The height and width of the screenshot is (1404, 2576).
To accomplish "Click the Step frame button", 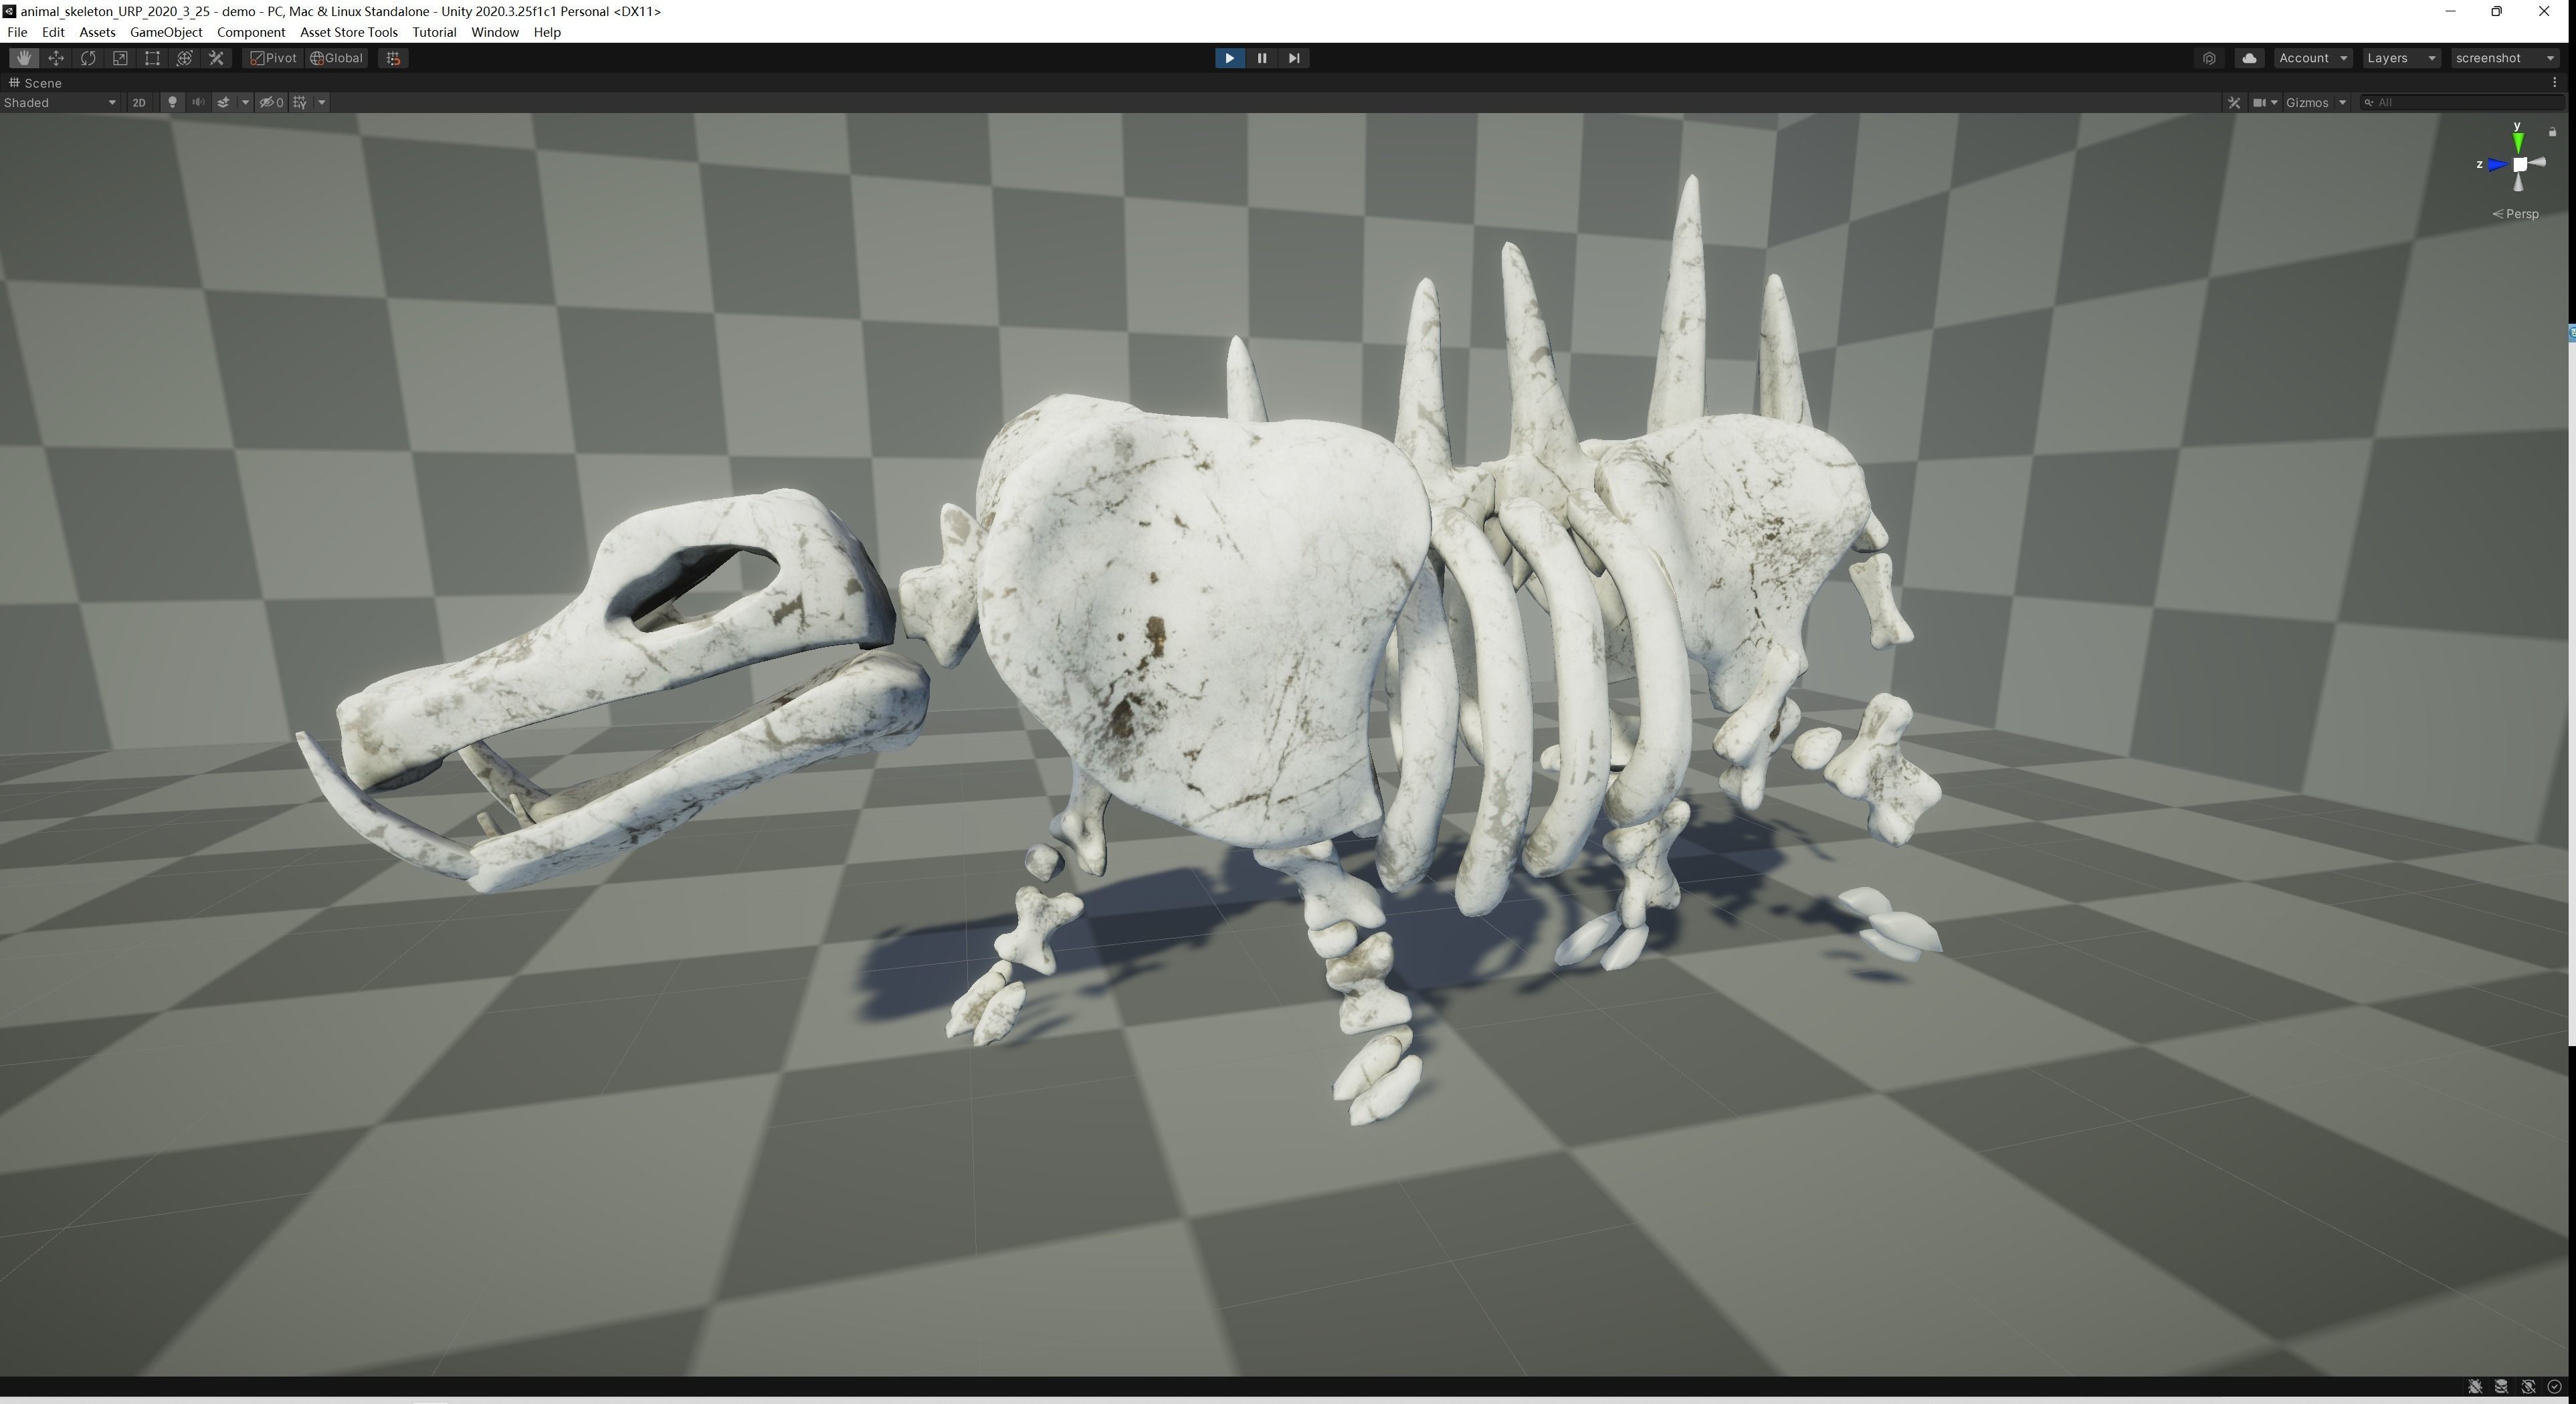I will [x=1294, y=58].
